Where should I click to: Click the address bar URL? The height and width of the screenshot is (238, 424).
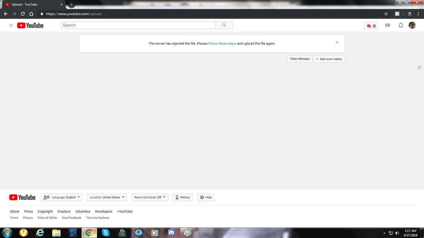click(73, 14)
